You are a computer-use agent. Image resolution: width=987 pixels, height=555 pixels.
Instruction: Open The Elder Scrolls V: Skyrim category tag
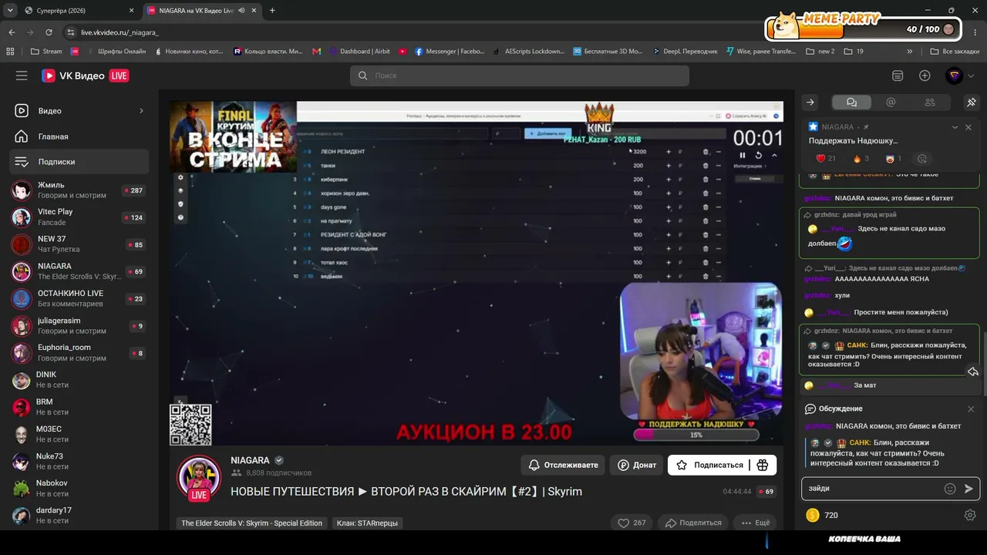click(251, 523)
